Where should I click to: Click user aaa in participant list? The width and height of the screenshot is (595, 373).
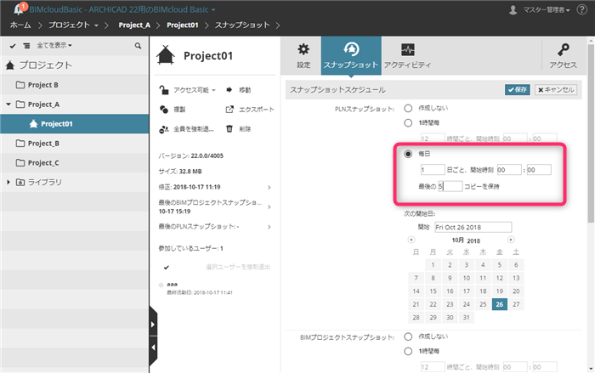point(172,284)
